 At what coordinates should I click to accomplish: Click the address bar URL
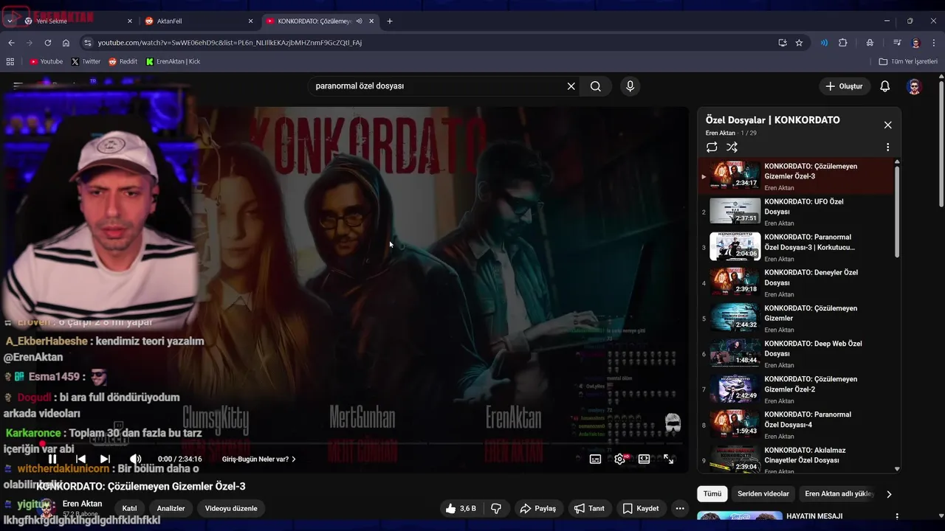click(230, 43)
